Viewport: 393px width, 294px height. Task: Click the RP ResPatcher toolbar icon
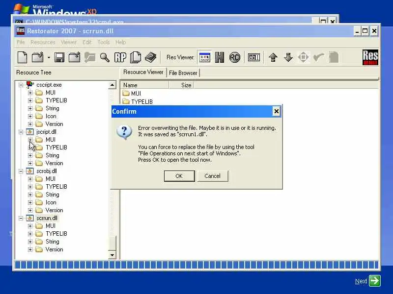point(120,57)
